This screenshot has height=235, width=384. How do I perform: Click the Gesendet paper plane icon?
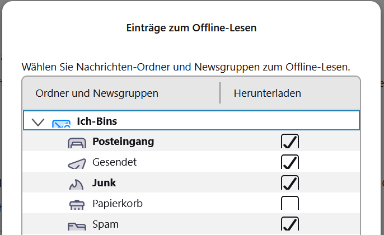(x=76, y=163)
